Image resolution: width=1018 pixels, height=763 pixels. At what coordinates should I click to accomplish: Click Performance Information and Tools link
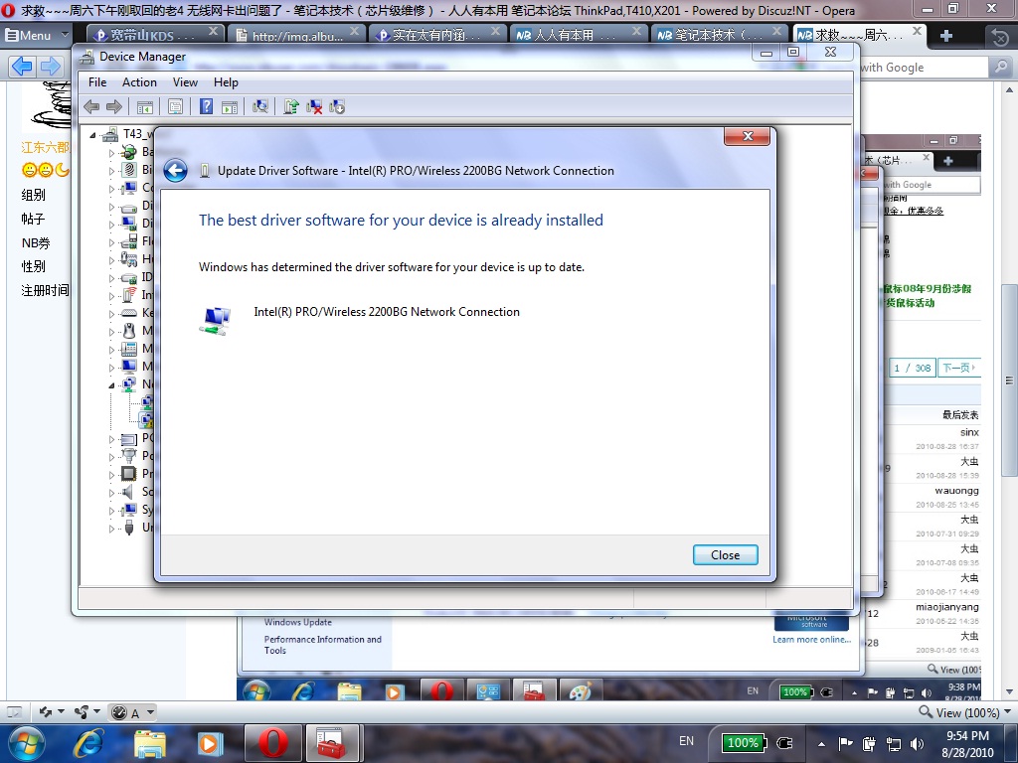(x=323, y=644)
